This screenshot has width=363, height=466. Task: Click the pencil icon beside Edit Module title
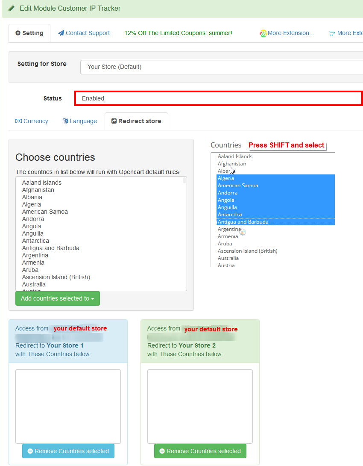(x=12, y=8)
